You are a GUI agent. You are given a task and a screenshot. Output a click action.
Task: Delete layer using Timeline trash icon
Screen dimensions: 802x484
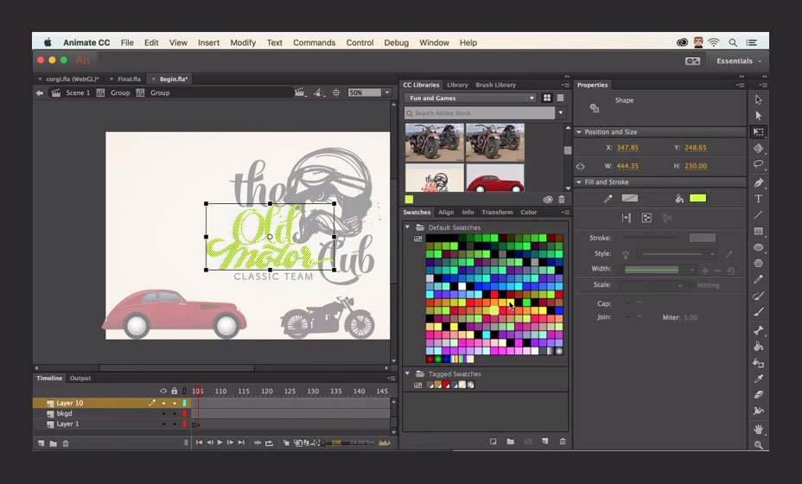coord(66,443)
